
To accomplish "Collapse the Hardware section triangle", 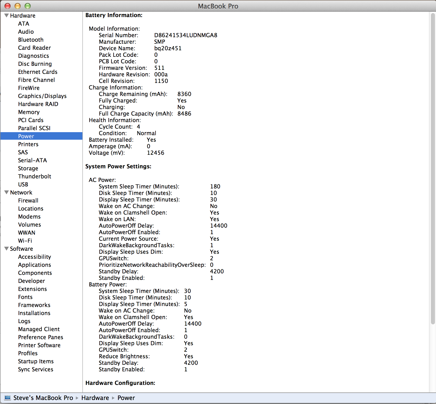I will click(7, 16).
